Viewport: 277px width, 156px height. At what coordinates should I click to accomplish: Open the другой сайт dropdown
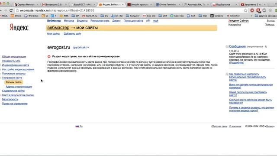[x=81, y=47]
